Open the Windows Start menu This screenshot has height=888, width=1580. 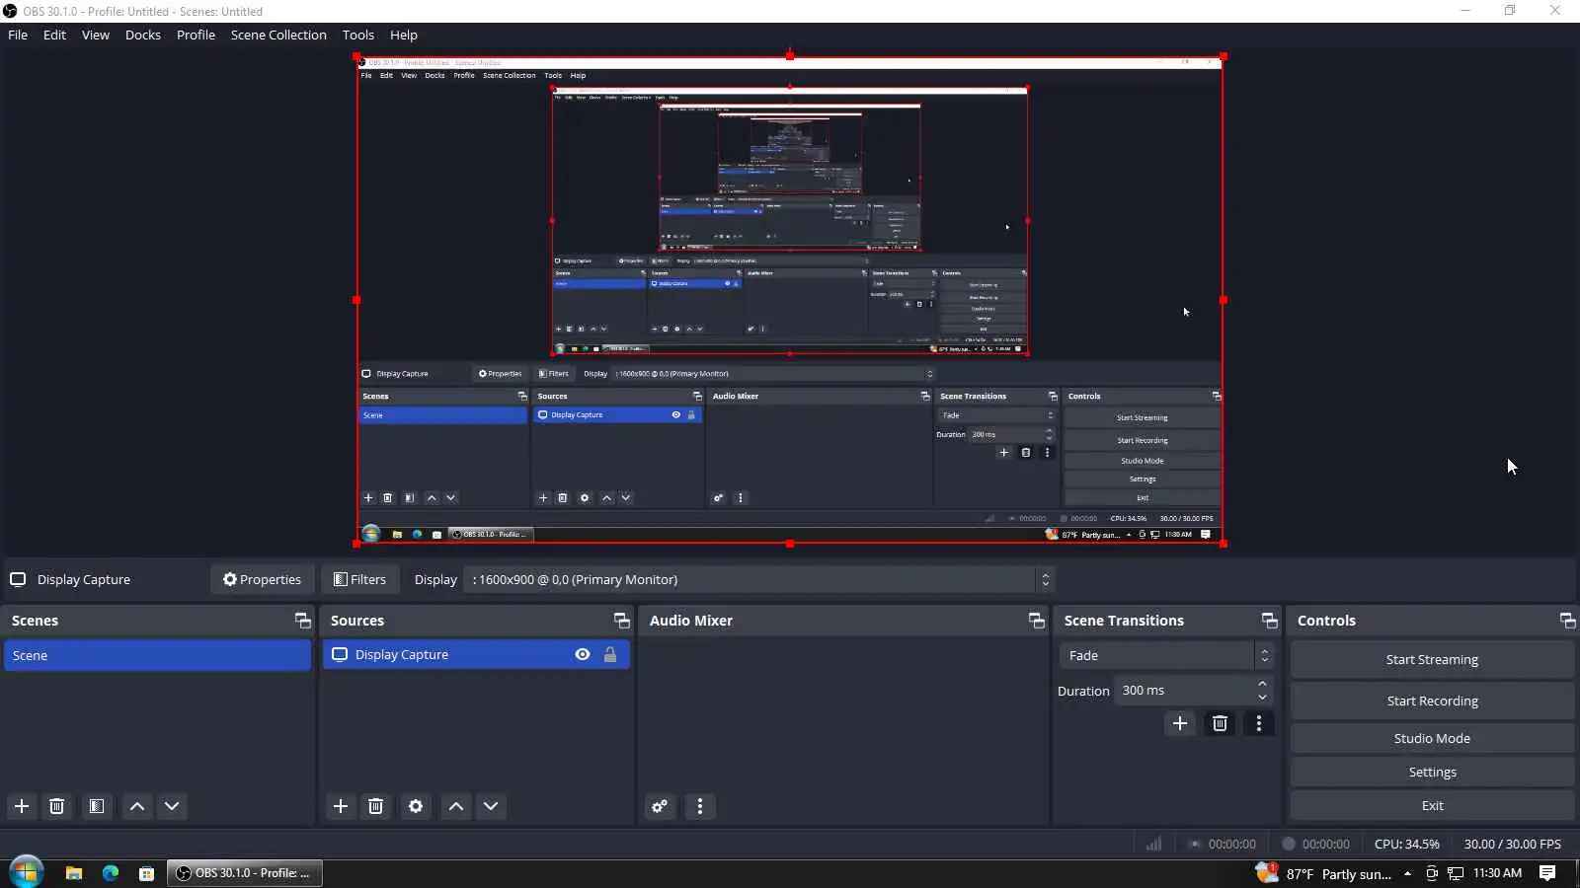(x=26, y=872)
